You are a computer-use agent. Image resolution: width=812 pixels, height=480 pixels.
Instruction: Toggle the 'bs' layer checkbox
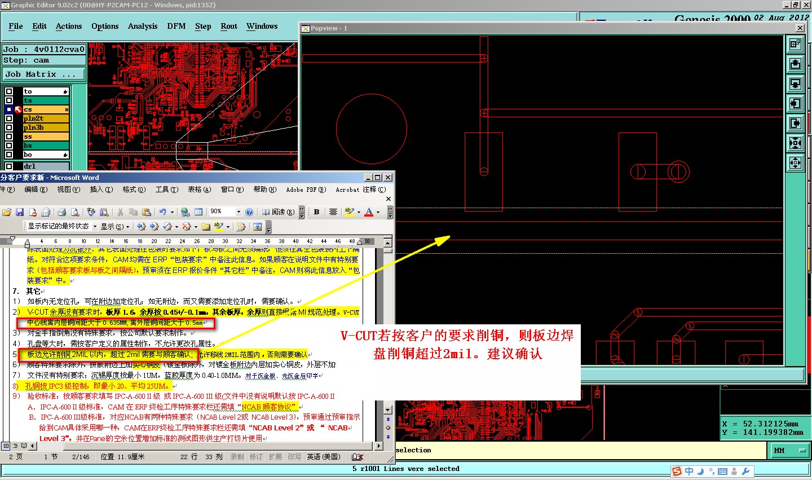[9, 146]
